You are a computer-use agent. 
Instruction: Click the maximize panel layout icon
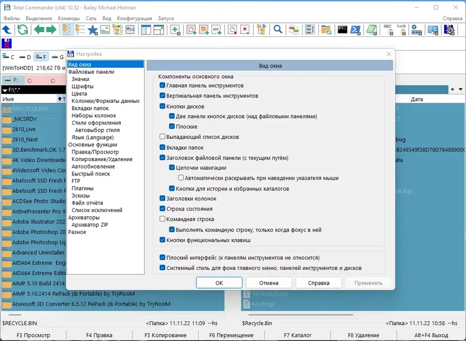(x=159, y=30)
